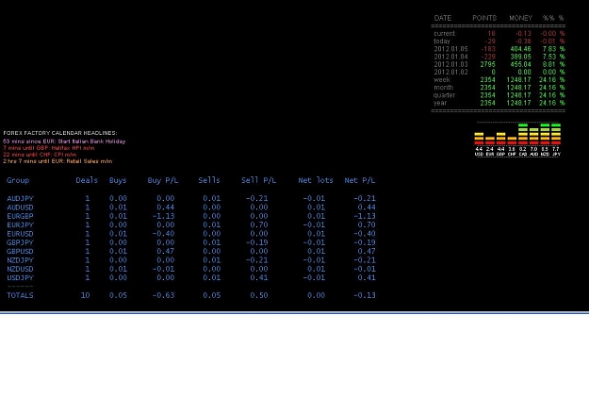Click the DATE column header

coord(443,18)
